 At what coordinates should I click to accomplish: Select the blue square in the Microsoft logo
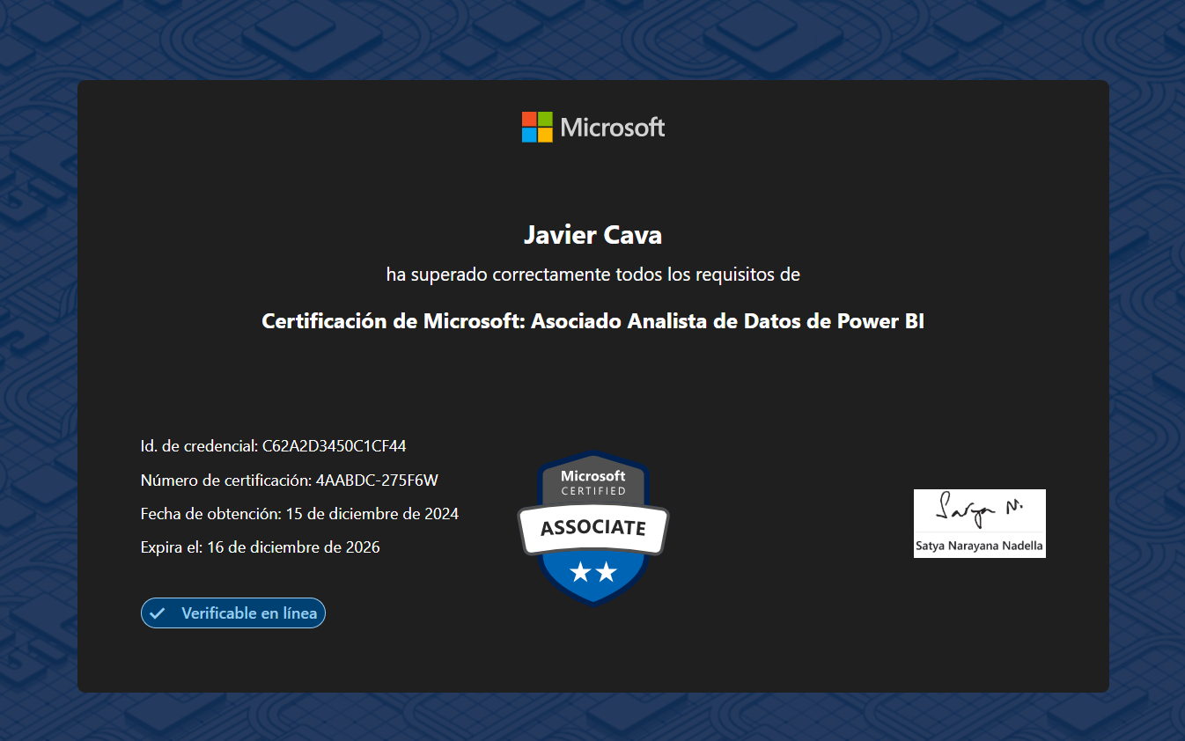(527, 134)
